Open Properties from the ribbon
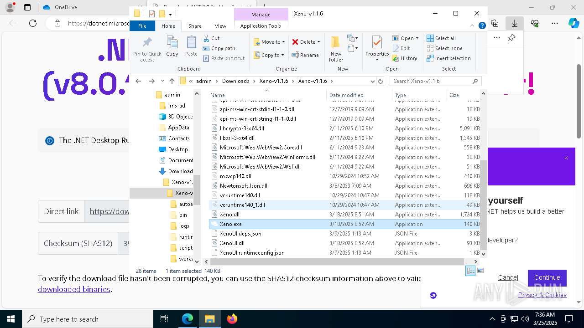This screenshot has height=328, width=584. pos(377,48)
